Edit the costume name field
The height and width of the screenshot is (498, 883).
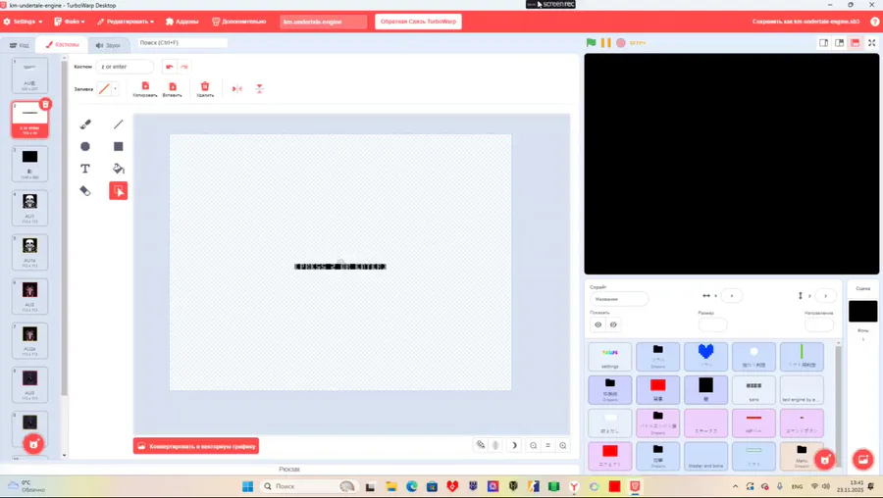125,67
